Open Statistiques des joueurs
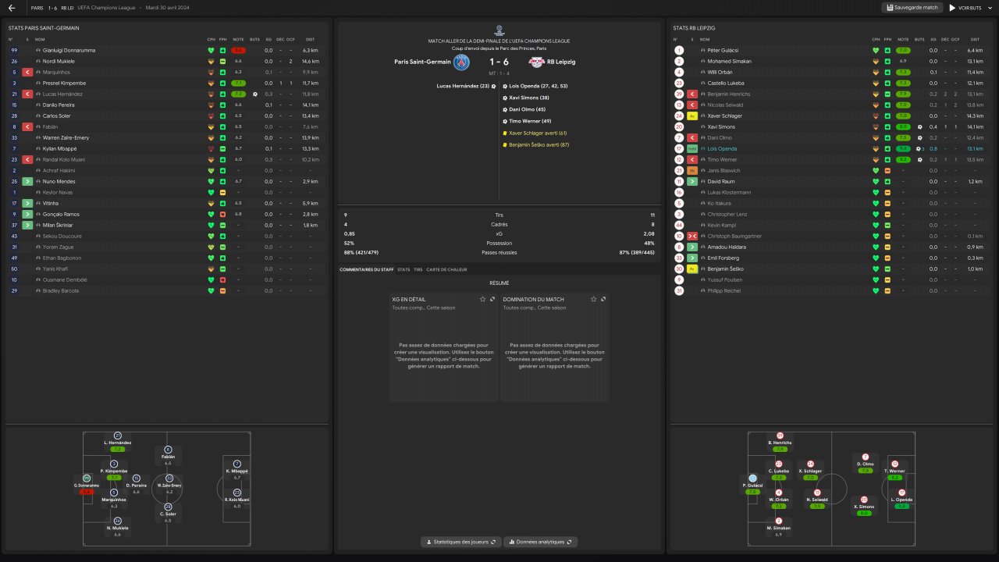This screenshot has height=562, width=999. coord(460,542)
